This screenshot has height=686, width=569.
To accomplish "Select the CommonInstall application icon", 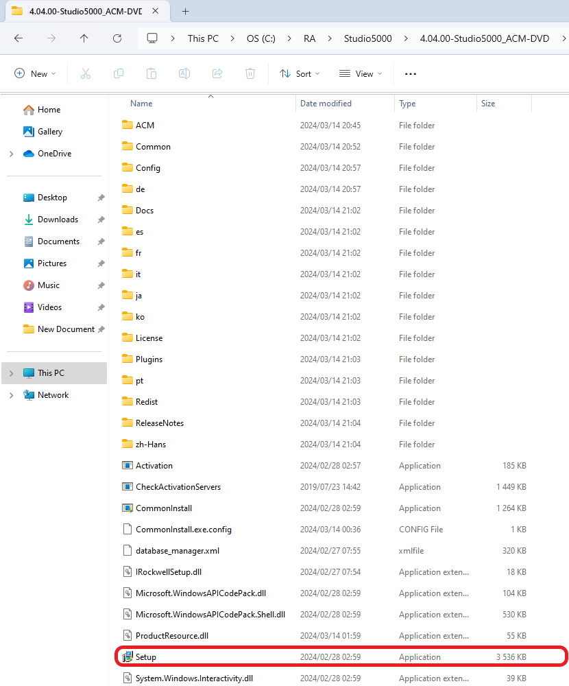I will pos(128,508).
